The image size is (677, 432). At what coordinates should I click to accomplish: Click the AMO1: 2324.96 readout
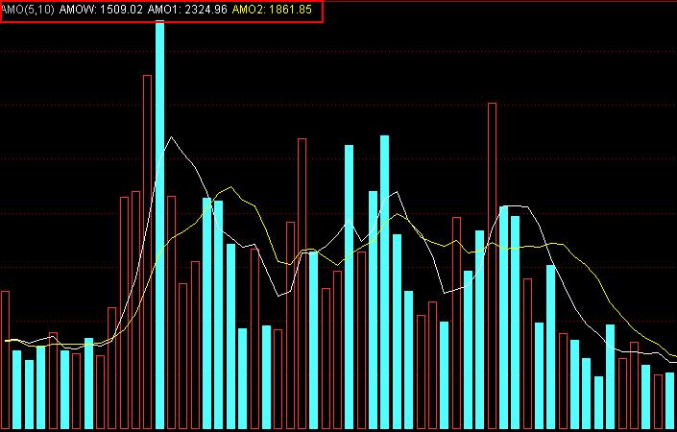(x=187, y=10)
